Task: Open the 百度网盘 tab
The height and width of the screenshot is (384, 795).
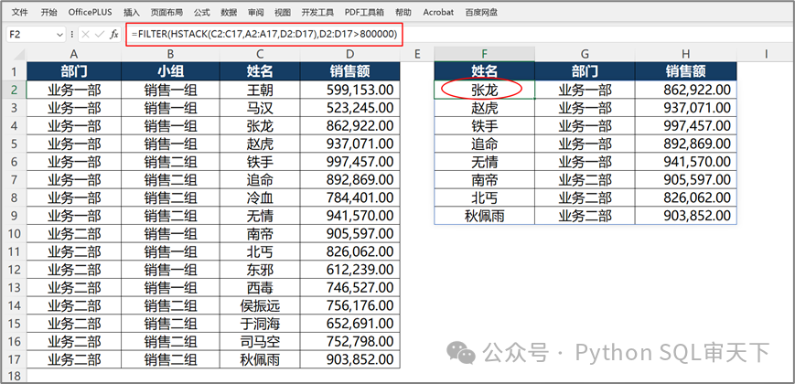Action: pyautogui.click(x=481, y=12)
